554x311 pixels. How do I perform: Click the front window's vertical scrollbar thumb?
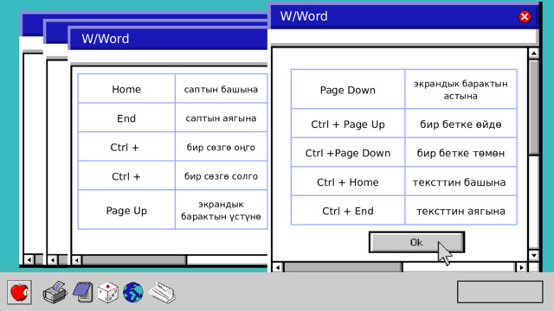pos(533,107)
